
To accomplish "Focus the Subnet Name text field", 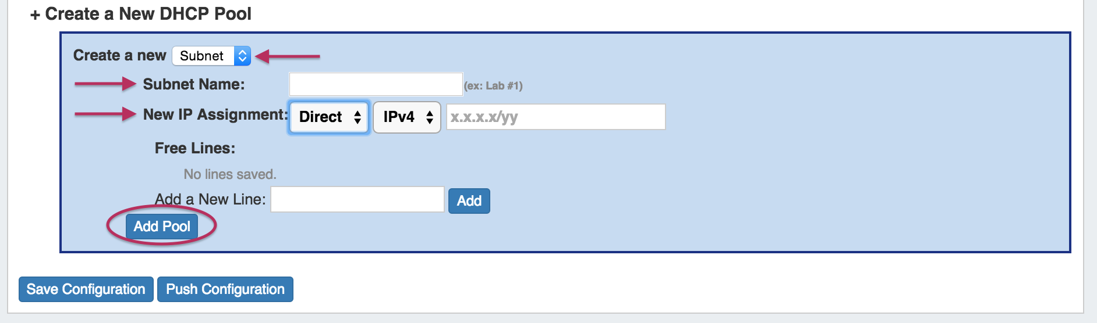I will pos(376,84).
